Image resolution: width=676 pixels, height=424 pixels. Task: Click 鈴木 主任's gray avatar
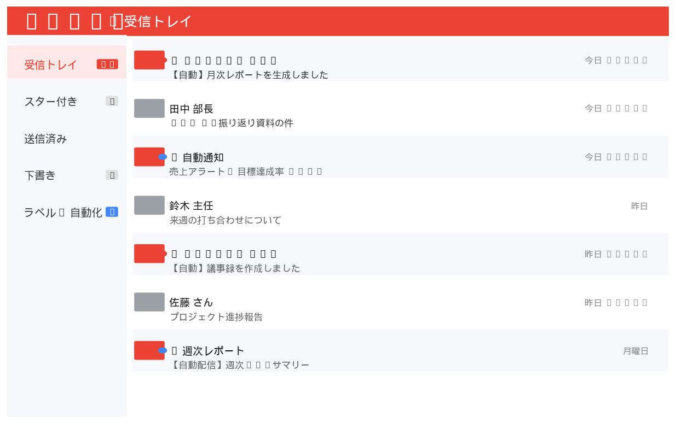(x=149, y=205)
